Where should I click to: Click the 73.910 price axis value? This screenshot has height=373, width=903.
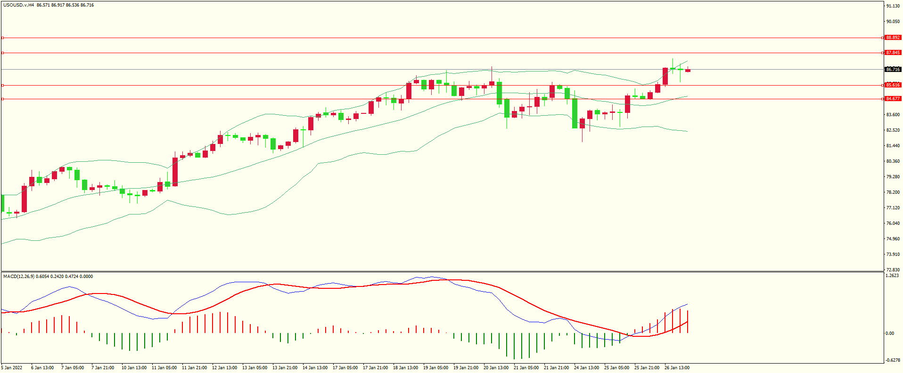coord(893,254)
